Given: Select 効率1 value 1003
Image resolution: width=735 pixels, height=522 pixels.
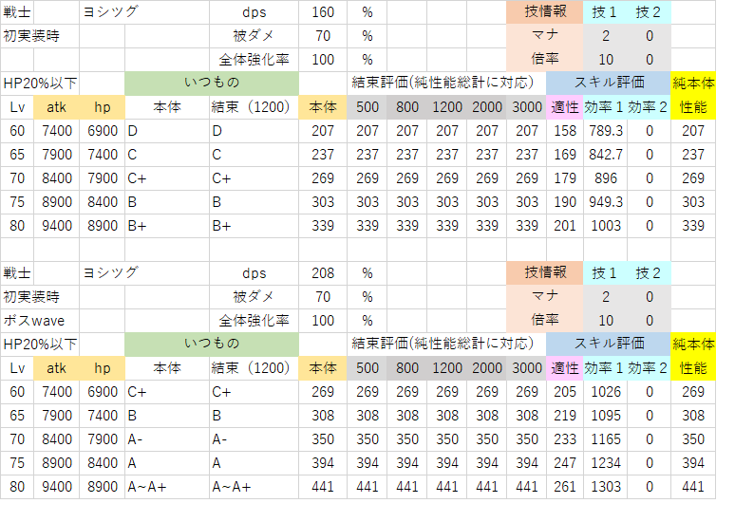Looking at the screenshot, I should 606,226.
